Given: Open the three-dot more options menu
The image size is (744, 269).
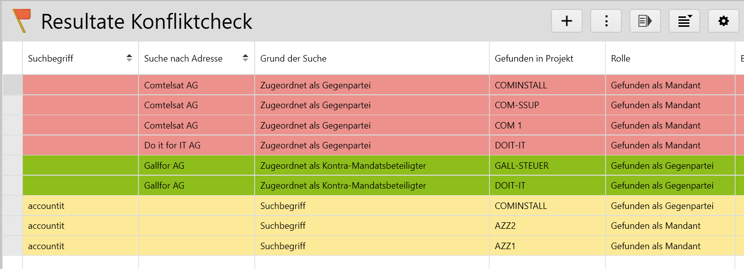Looking at the screenshot, I should [x=606, y=21].
